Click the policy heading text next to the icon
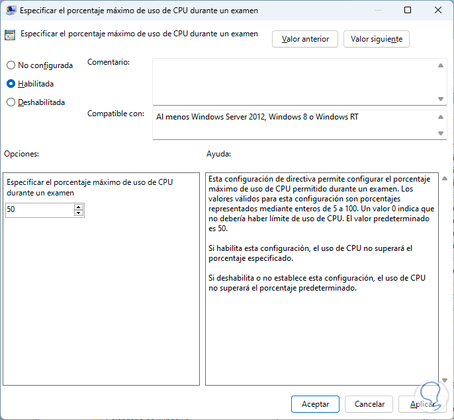 [139, 34]
